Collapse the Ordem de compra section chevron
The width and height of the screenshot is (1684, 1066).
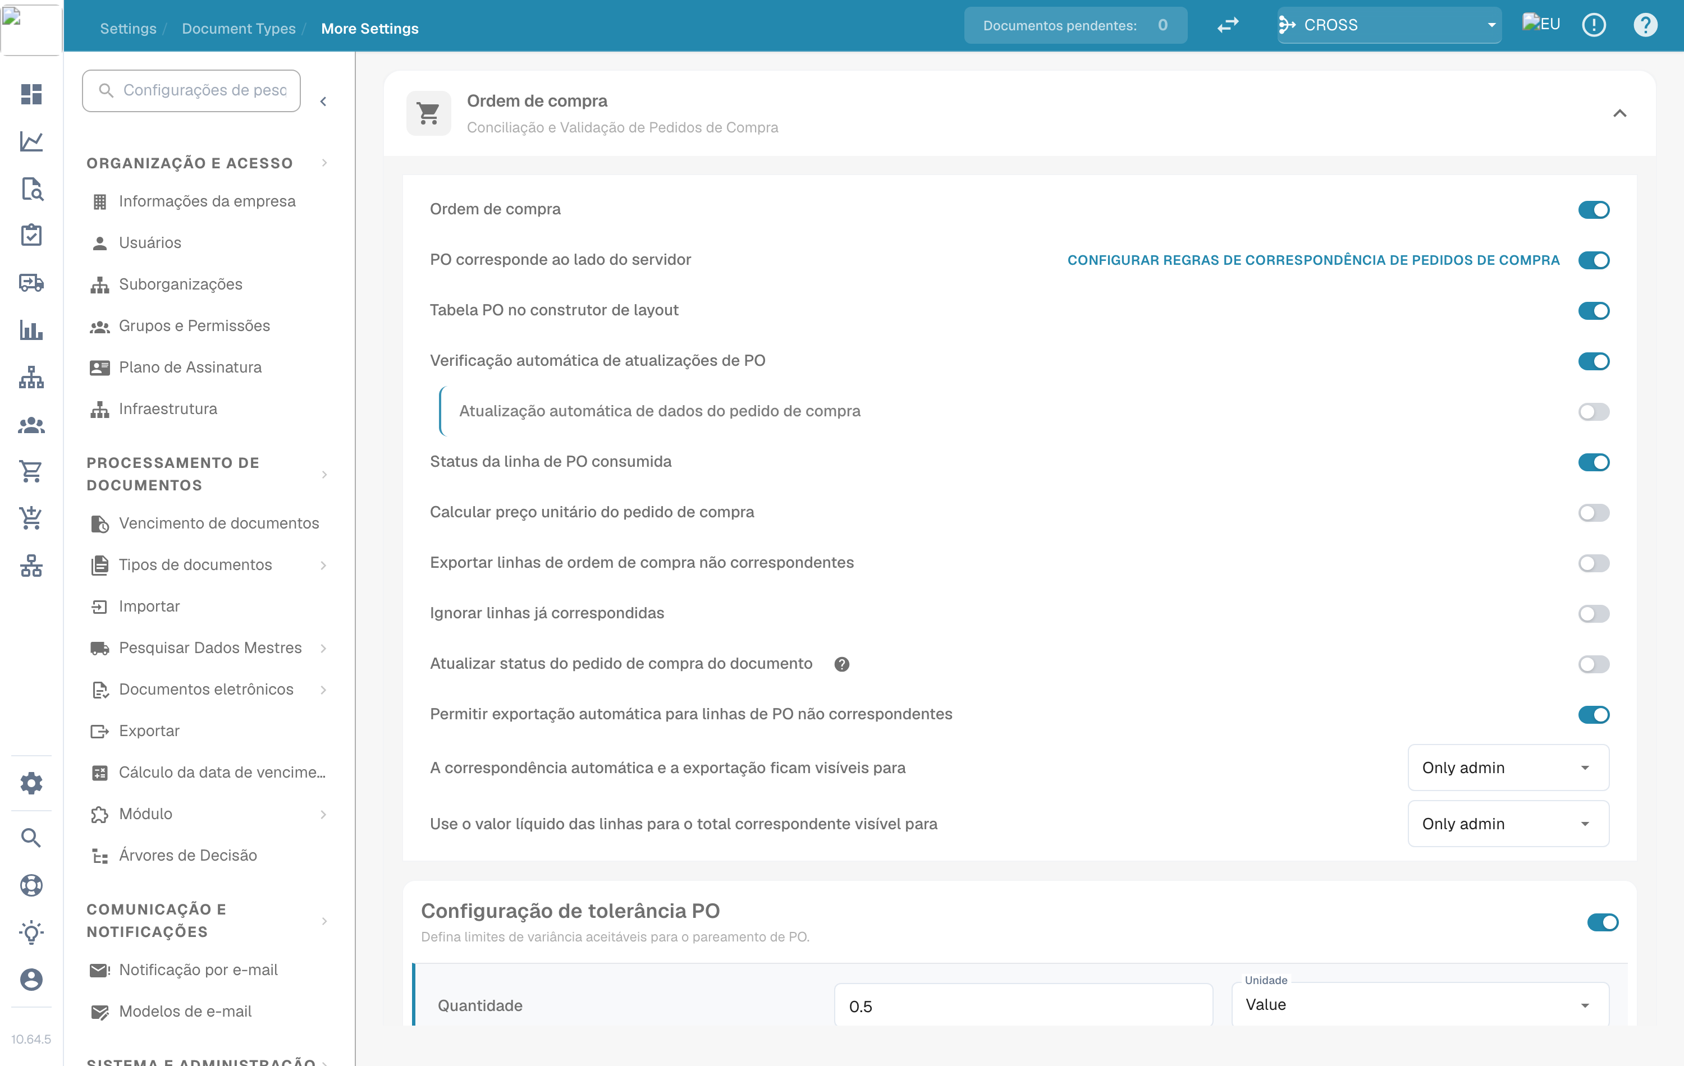(x=1619, y=113)
